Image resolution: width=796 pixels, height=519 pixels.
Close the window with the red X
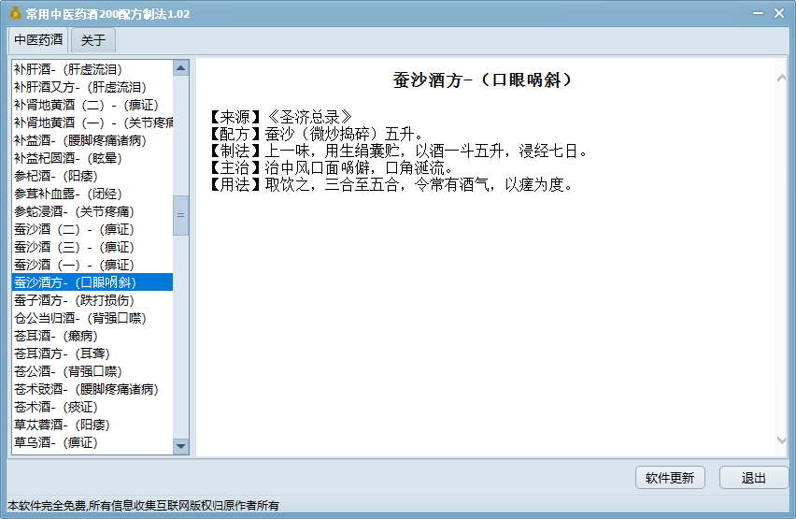779,12
